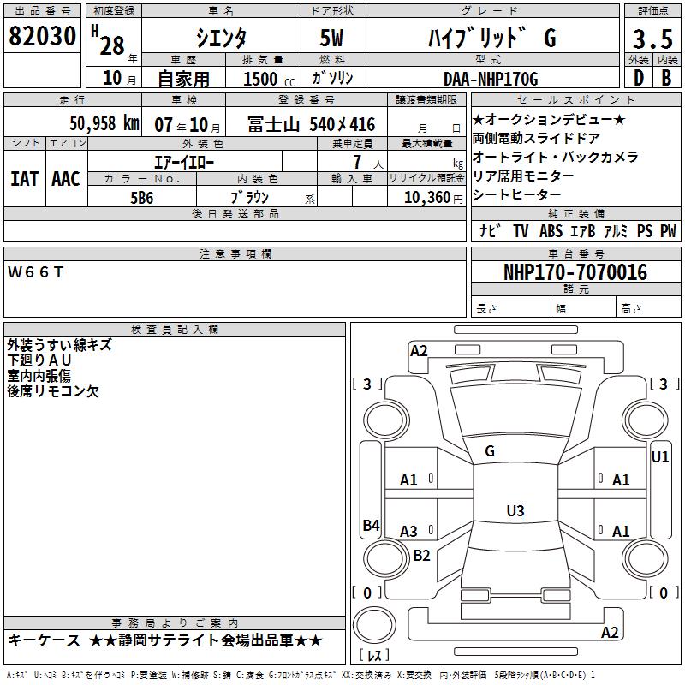685x685 pixels.
Task: Select the 検査員記入欄 section header
Action: tap(175, 330)
